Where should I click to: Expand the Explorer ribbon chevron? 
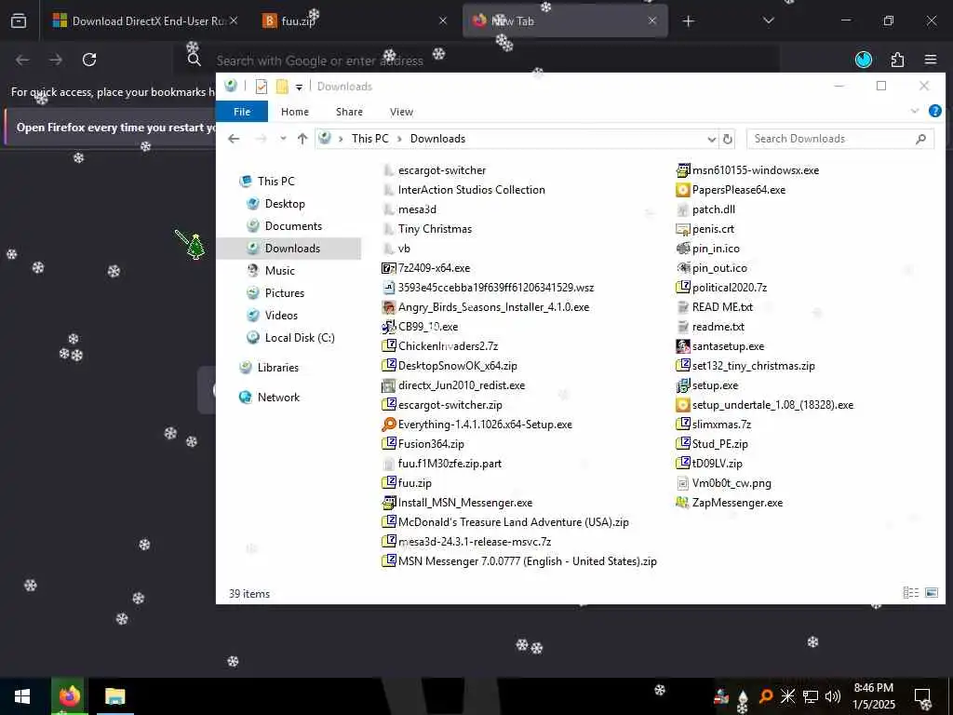pos(915,112)
